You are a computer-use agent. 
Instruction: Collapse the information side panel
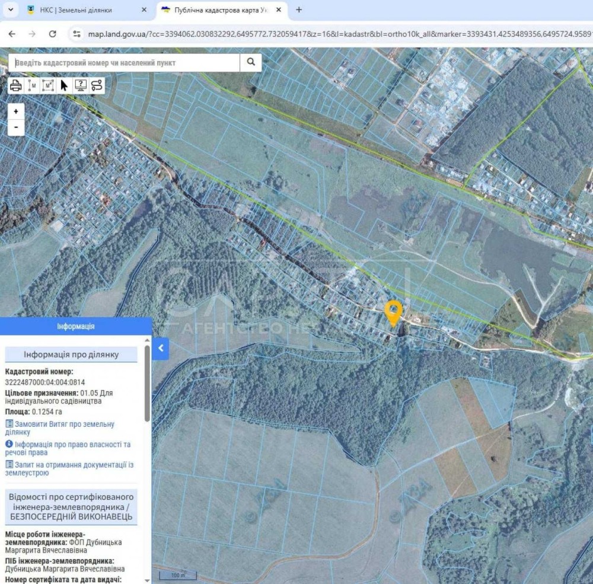tap(161, 349)
